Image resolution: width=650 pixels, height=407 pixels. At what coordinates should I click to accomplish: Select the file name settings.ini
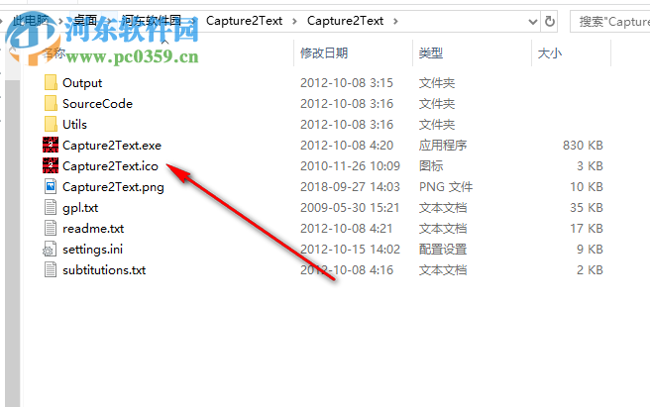coord(92,250)
